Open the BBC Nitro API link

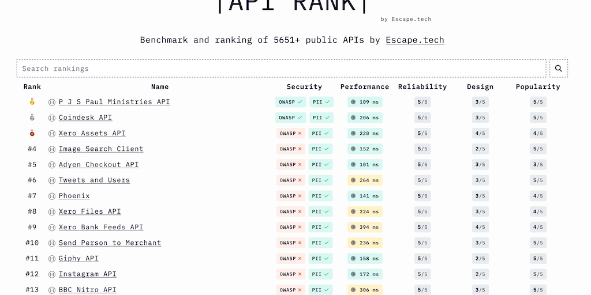pyautogui.click(x=88, y=290)
